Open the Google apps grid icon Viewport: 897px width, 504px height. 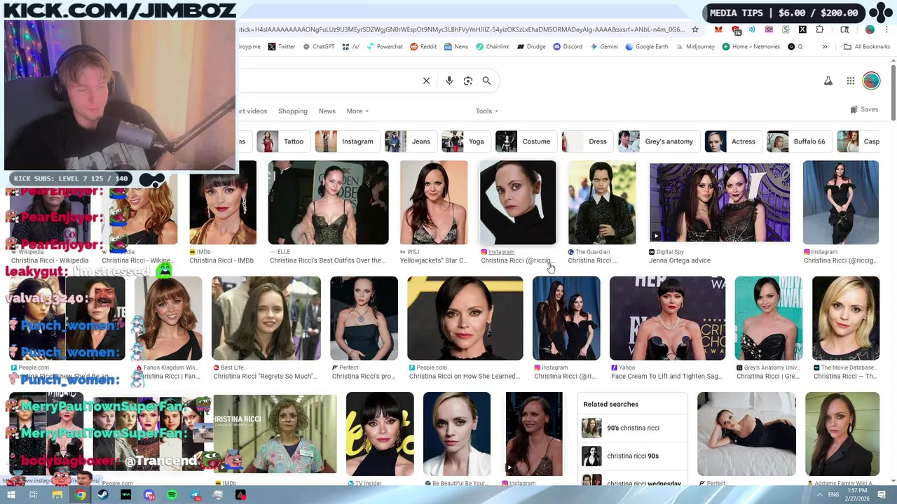[x=851, y=81]
